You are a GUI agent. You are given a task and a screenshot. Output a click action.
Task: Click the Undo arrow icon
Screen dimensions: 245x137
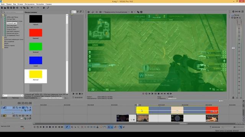tap(32, 8)
